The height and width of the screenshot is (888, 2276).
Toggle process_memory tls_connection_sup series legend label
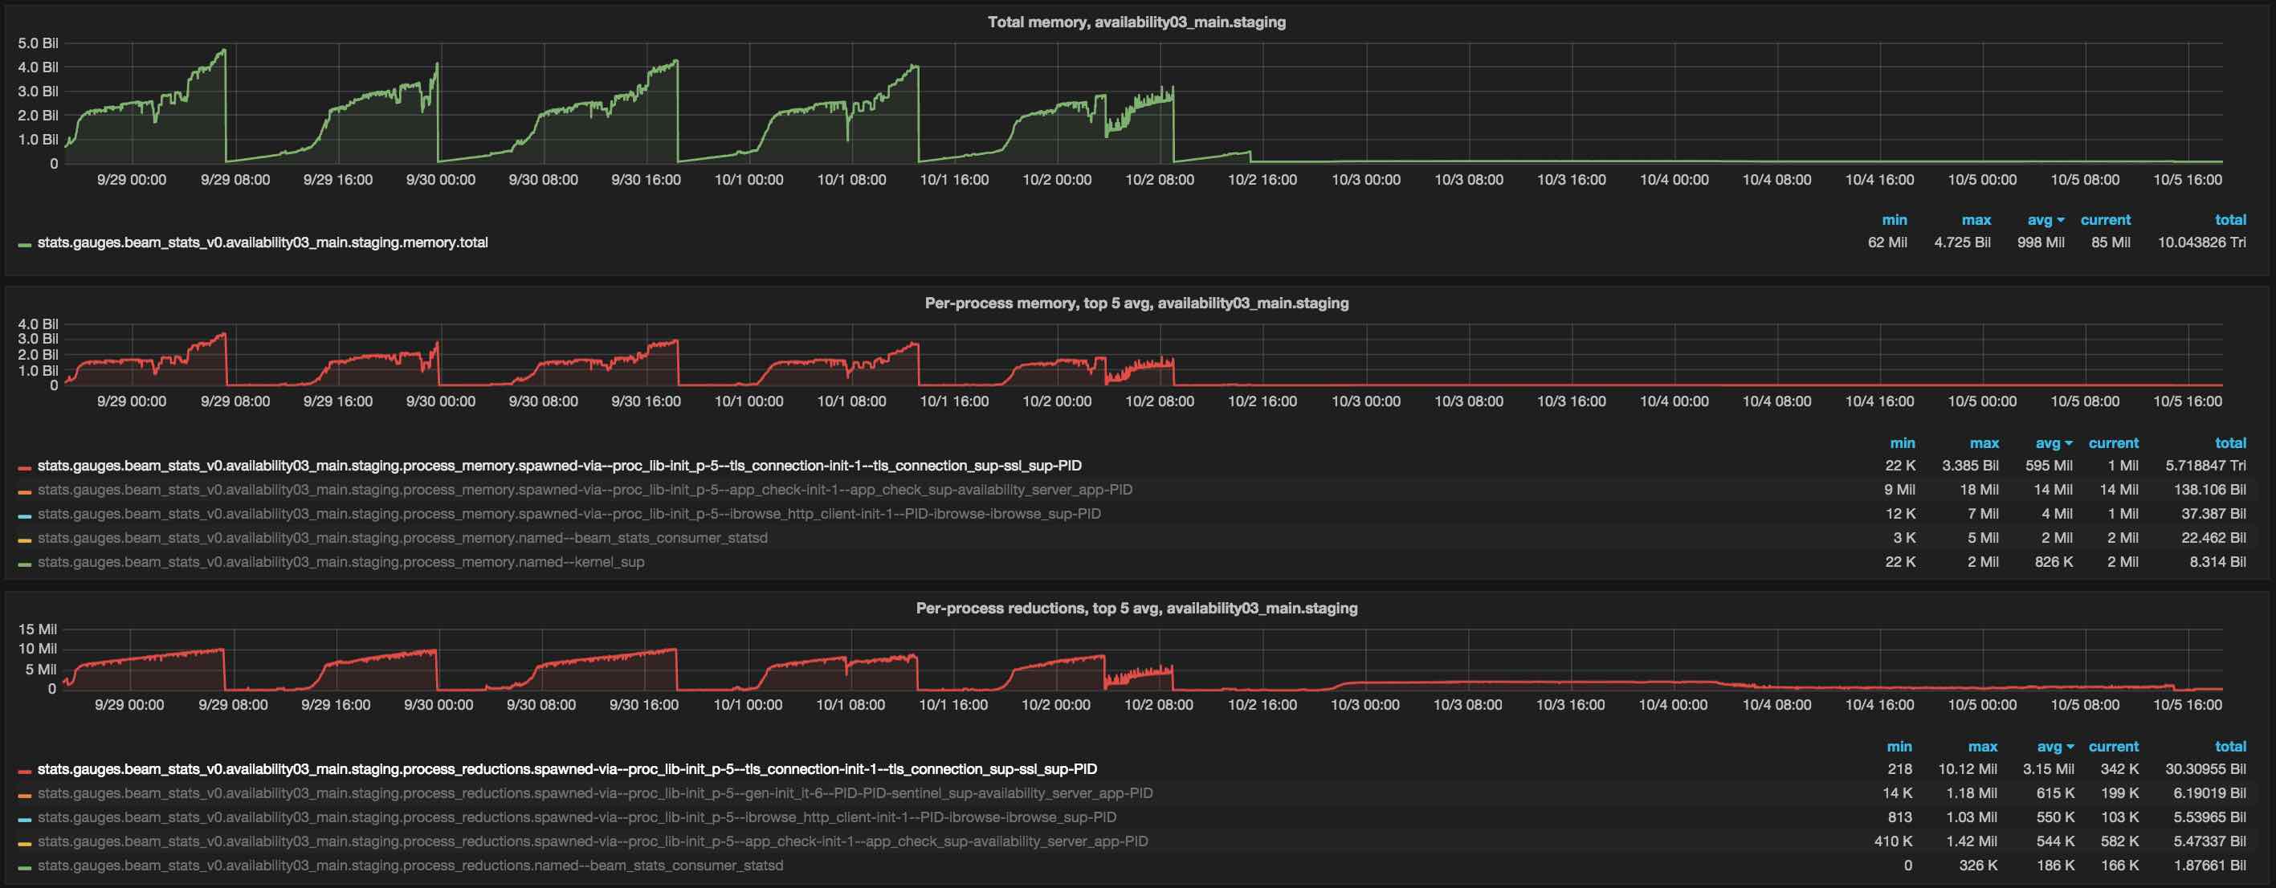[559, 465]
